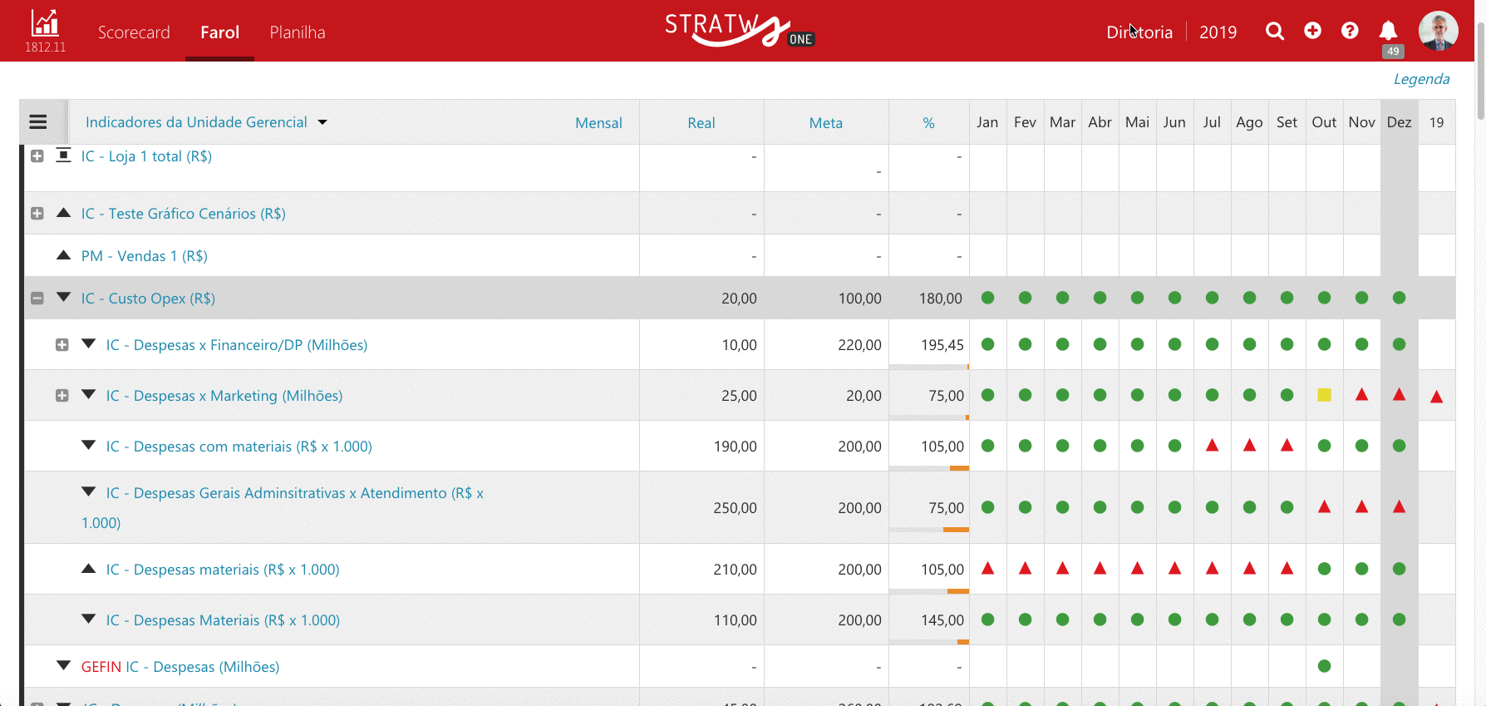Select the Dez month column header
The width and height of the screenshot is (1486, 706).
point(1399,122)
